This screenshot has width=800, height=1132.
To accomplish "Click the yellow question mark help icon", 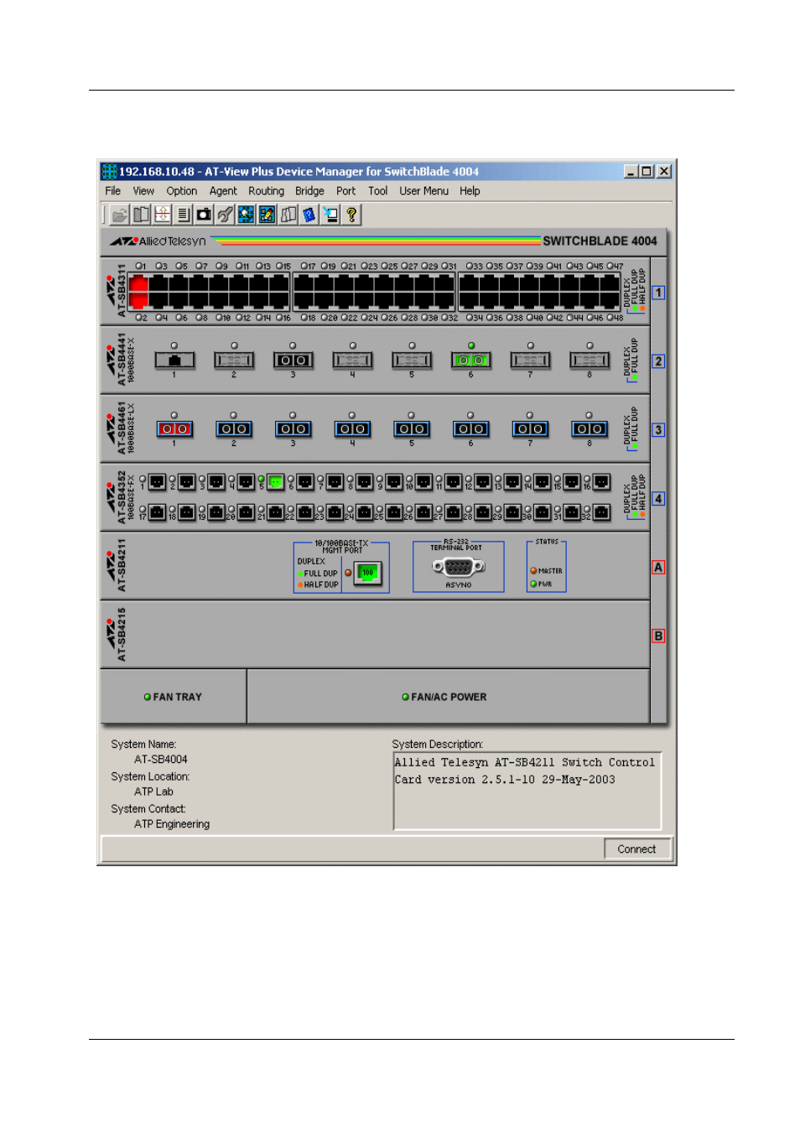I will [351, 215].
